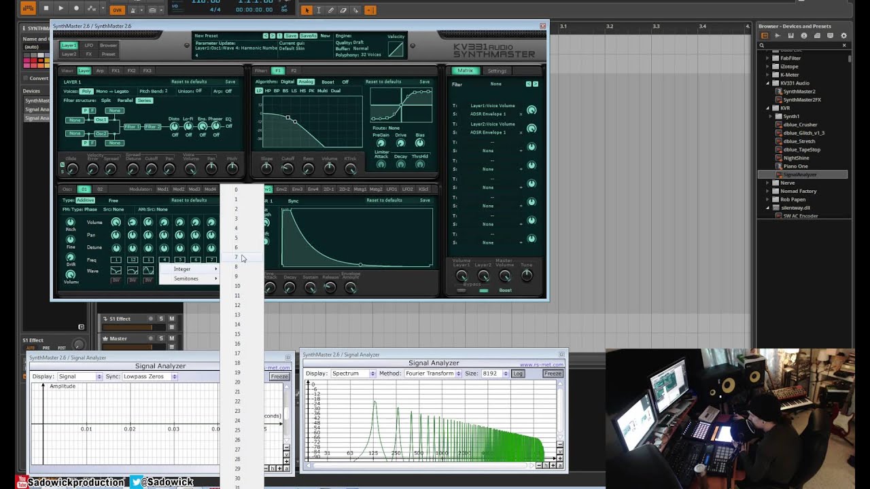Expand the FabFilter folder in Browser

click(x=768, y=58)
